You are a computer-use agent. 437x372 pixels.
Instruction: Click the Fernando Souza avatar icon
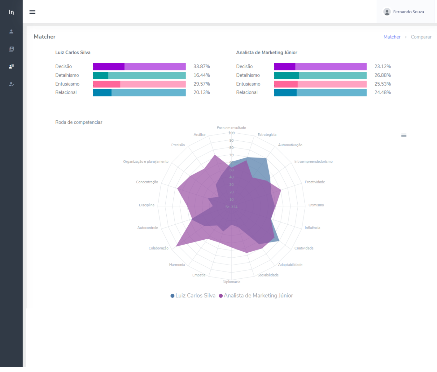(x=387, y=12)
